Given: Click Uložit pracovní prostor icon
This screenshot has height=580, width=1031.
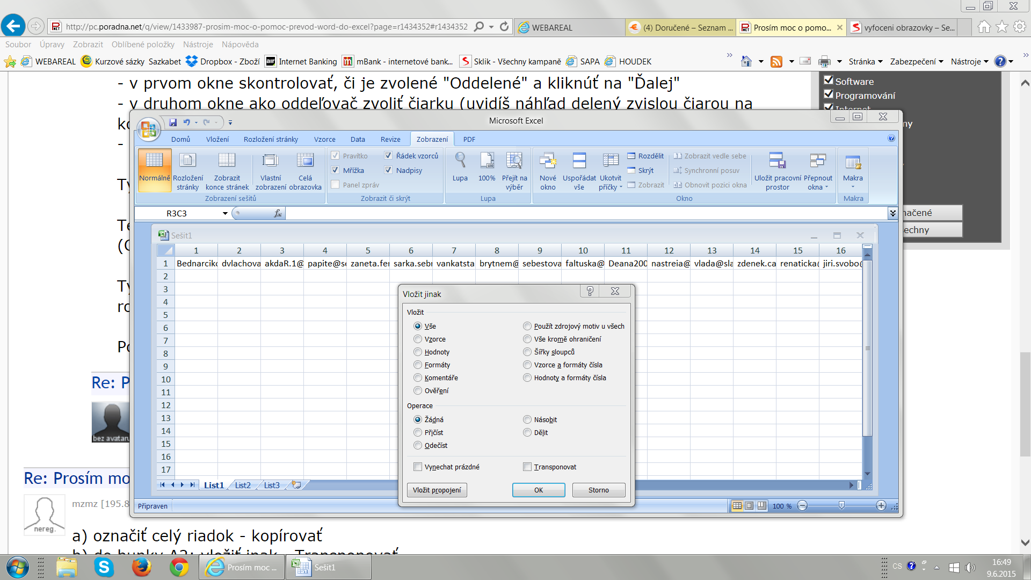Looking at the screenshot, I should click(777, 161).
